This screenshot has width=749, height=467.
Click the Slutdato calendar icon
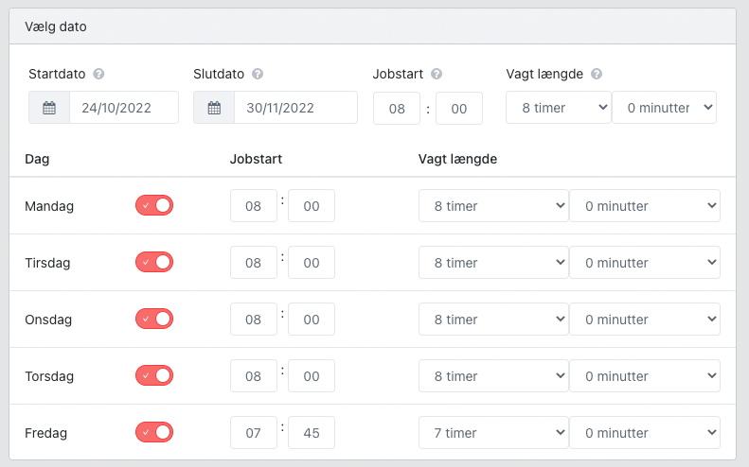(214, 108)
